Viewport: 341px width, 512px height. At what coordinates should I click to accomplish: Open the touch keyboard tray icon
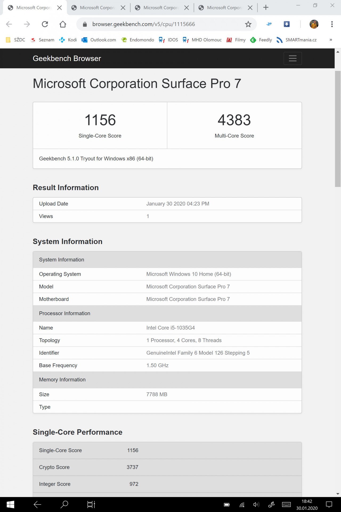coord(286,505)
